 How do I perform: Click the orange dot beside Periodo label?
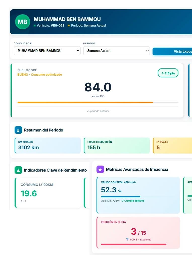pos(69,26)
